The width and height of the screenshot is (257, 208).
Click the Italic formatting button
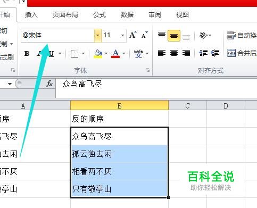point(39,53)
